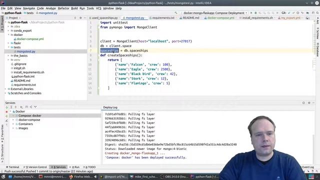Image resolution: width=320 pixels, height=180 pixels.
Task: Expand the flaskr folder
Action: (8, 43)
